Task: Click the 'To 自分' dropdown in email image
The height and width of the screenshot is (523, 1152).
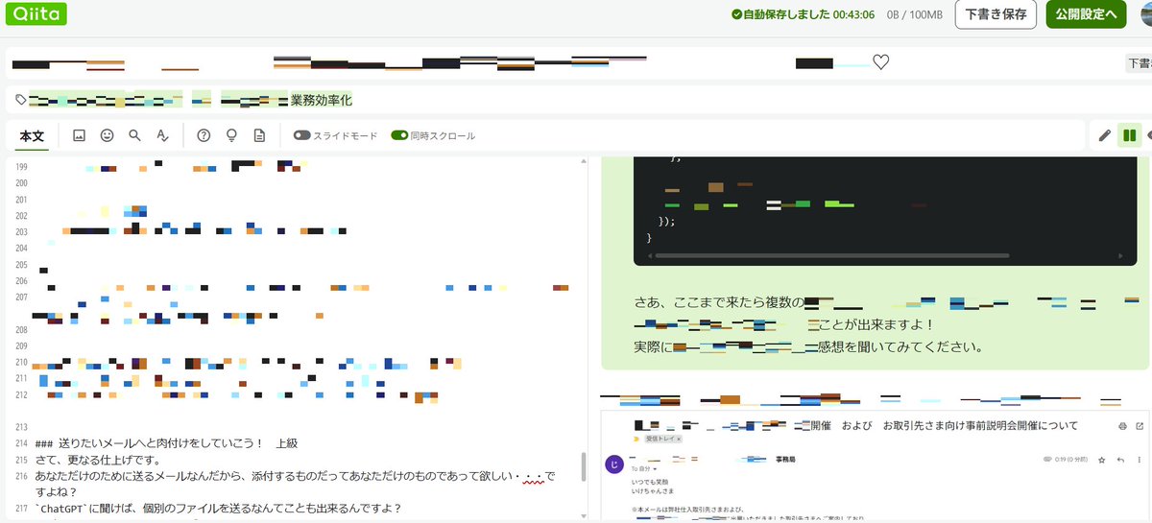Action: [644, 469]
